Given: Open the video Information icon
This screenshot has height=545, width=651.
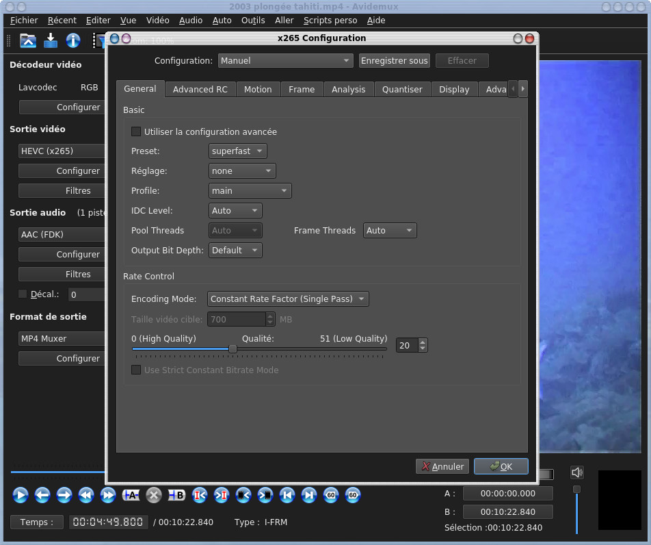Looking at the screenshot, I should pyautogui.click(x=73, y=40).
